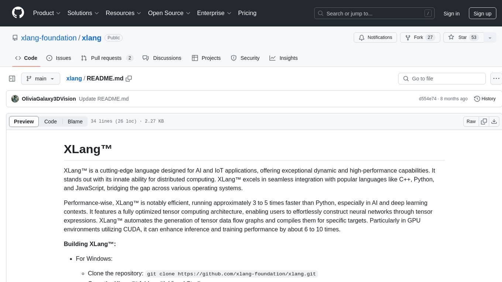Click the Public repository badge
The width and height of the screenshot is (502, 282).
click(x=114, y=38)
